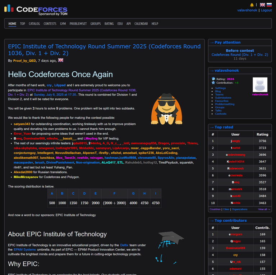Open the GYM section
The height and width of the screenshot is (275, 276).
click(x=63, y=24)
